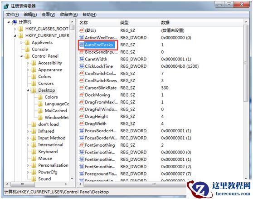Viewport: 253px width, 199px height.
Task: Click the Keyboard folder icon
Action: tap(34, 152)
